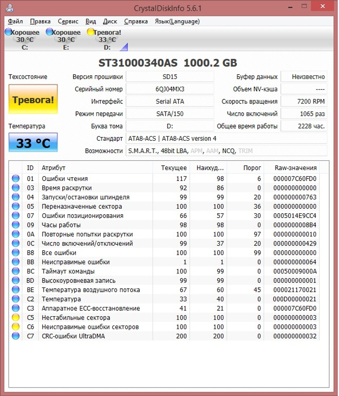Click status icon for Таймаут команды

coord(16,271)
